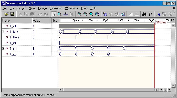Click the T_D_o waveform segment valued 4
The image size is (177, 98).
coord(71,32)
